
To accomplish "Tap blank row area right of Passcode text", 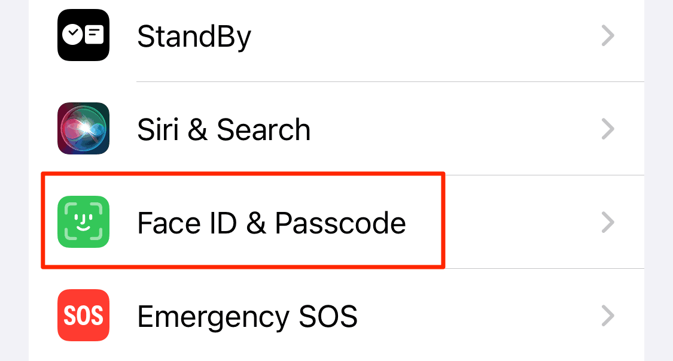I will pos(514,223).
